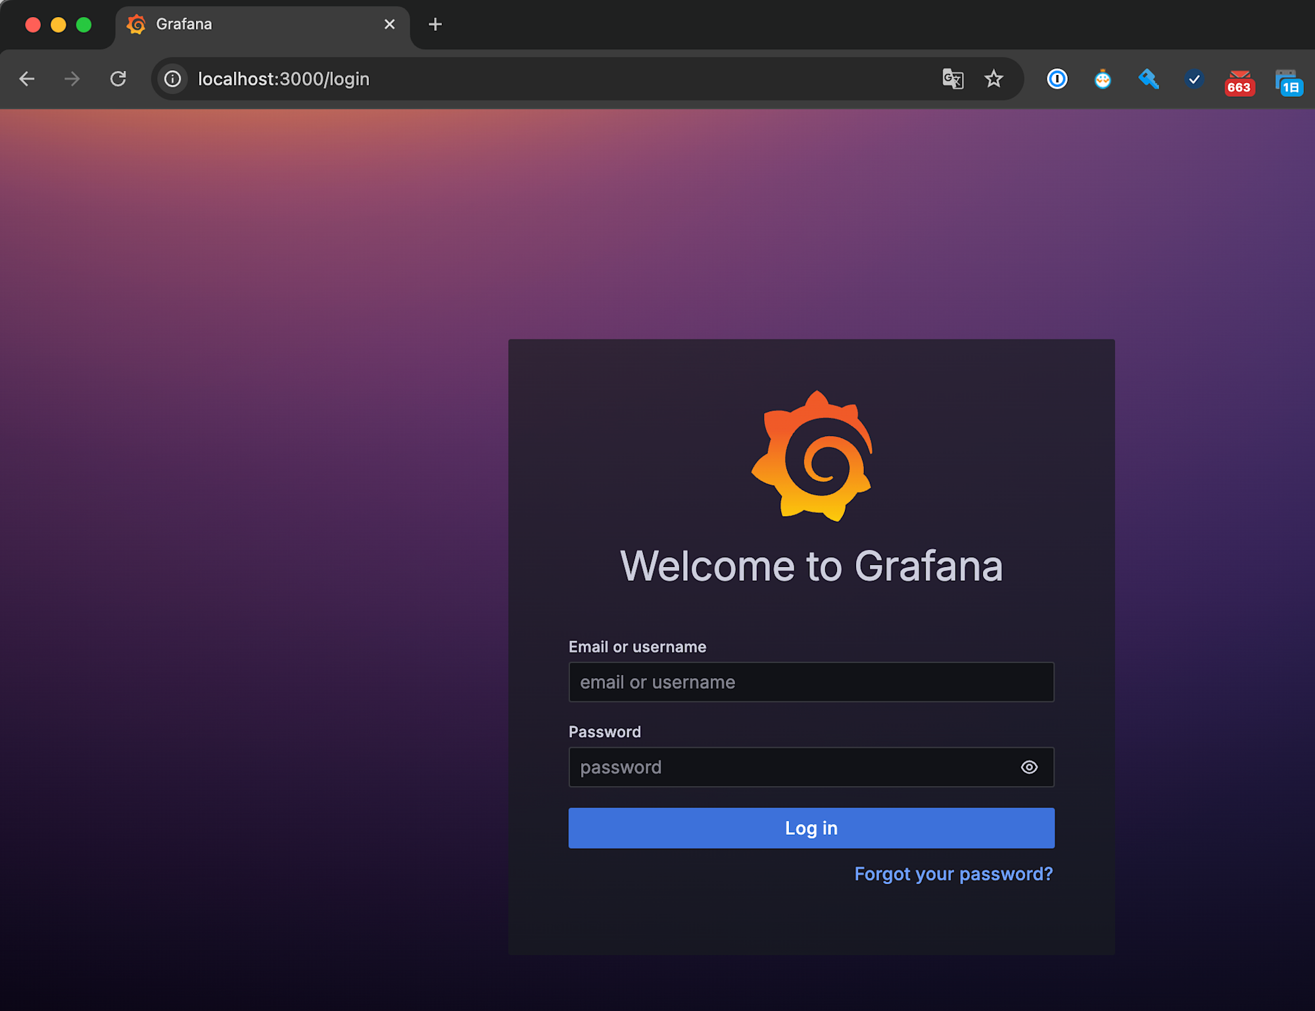The image size is (1315, 1011).
Task: Close the Grafana tab
Action: tap(389, 24)
